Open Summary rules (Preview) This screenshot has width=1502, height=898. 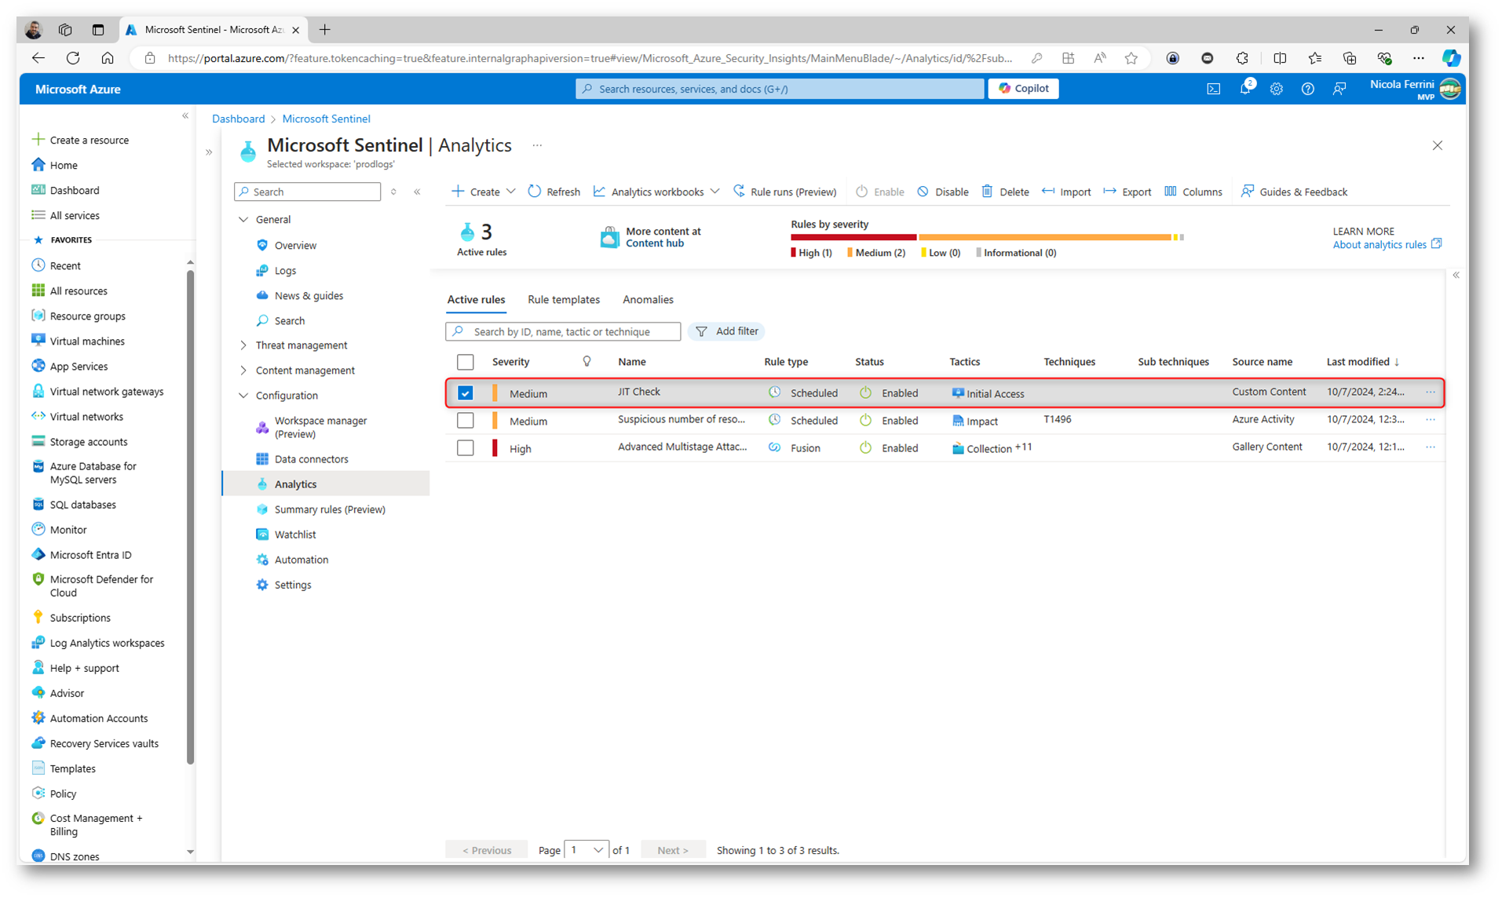pyautogui.click(x=330, y=509)
